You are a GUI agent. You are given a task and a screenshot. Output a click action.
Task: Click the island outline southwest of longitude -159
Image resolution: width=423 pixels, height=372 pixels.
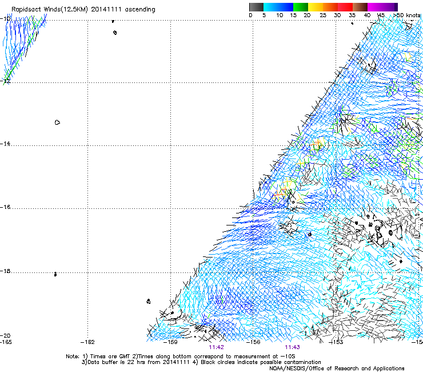coord(149,301)
